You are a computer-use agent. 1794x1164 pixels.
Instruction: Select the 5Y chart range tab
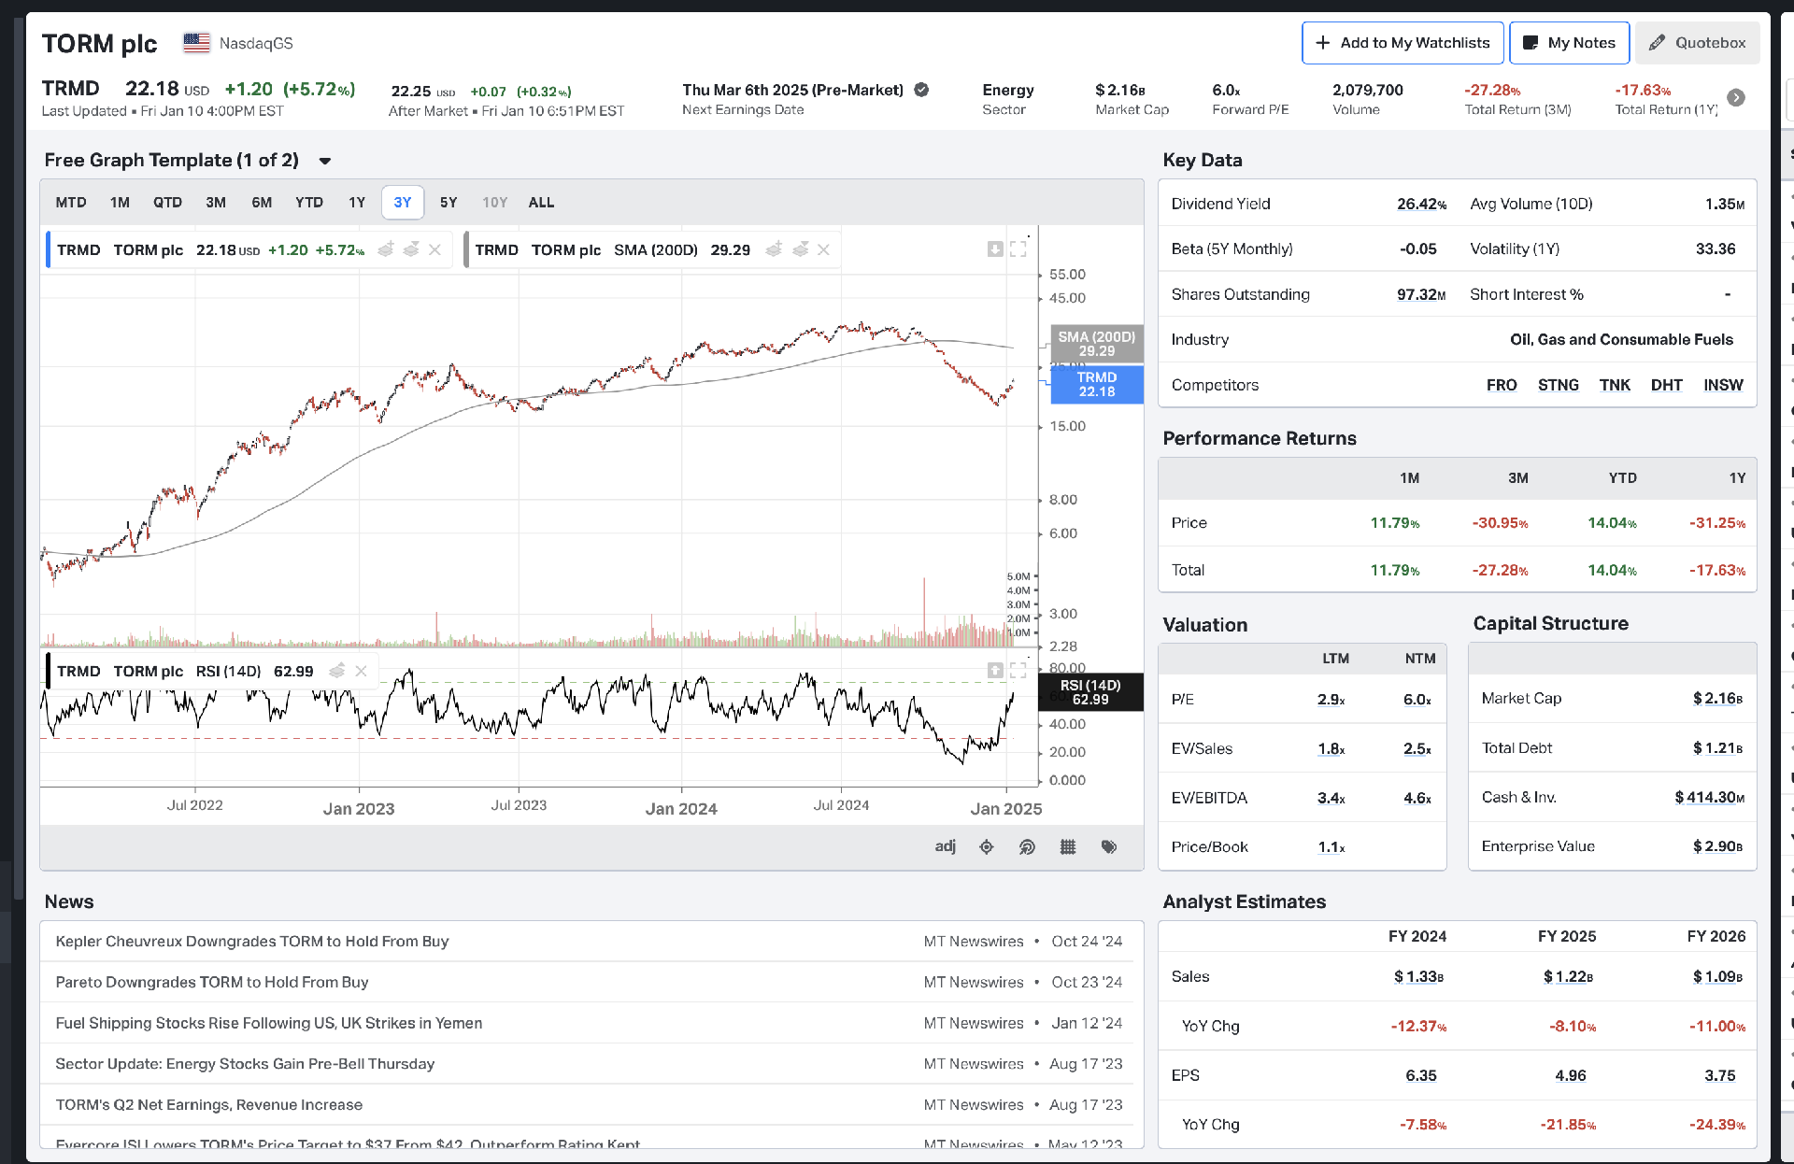(448, 202)
